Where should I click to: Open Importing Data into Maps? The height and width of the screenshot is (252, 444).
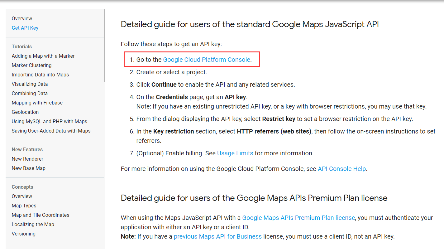(40, 75)
